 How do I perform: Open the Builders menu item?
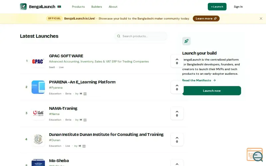pos(96,7)
